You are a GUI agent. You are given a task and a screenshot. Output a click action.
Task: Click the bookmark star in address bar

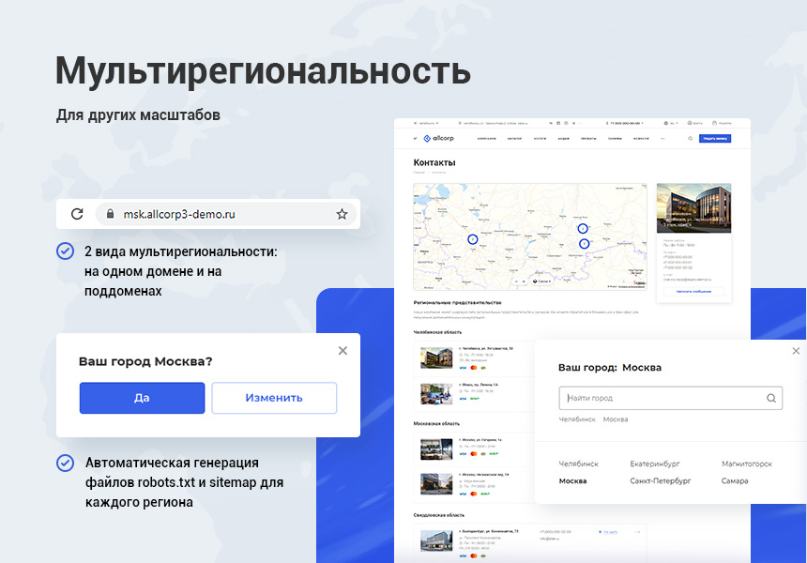point(342,214)
